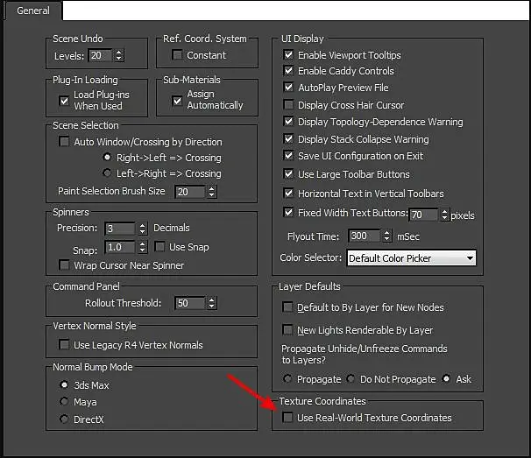Enable Auto Window/Crossing by Direction
This screenshot has width=531, height=458.
tap(64, 141)
